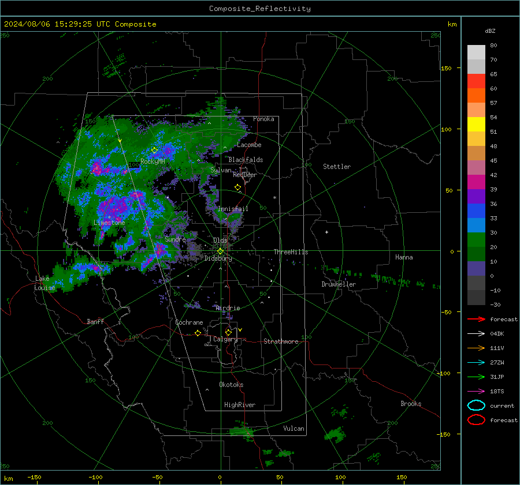Click the Sundre label

(176, 239)
